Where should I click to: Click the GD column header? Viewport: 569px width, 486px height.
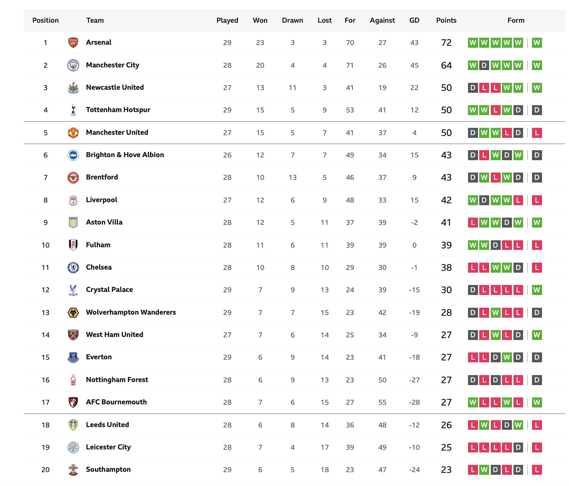(414, 20)
